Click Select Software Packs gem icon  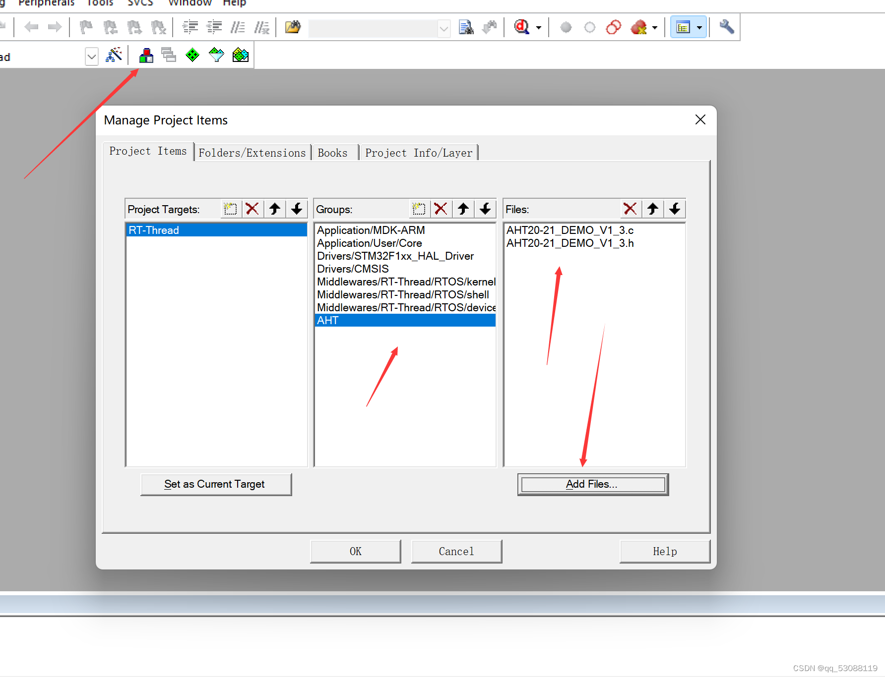pos(216,55)
